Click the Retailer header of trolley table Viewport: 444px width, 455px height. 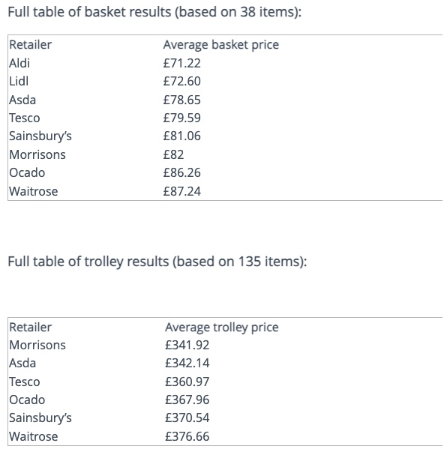(31, 328)
